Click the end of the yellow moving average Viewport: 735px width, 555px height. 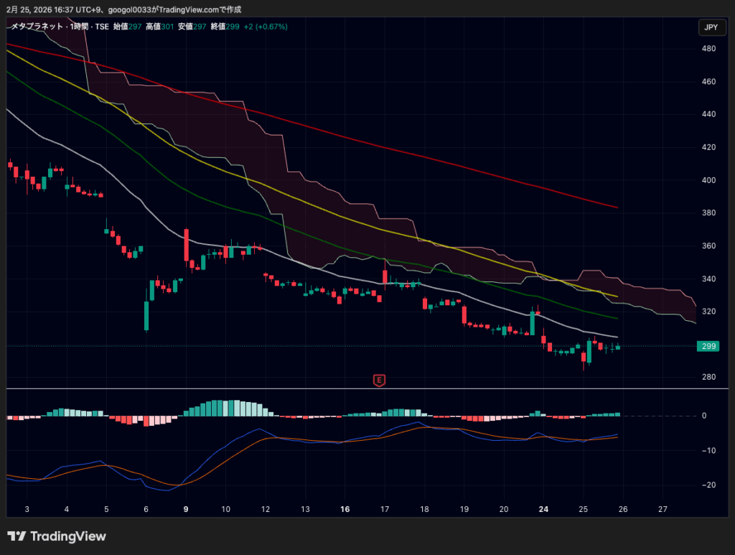click(616, 296)
